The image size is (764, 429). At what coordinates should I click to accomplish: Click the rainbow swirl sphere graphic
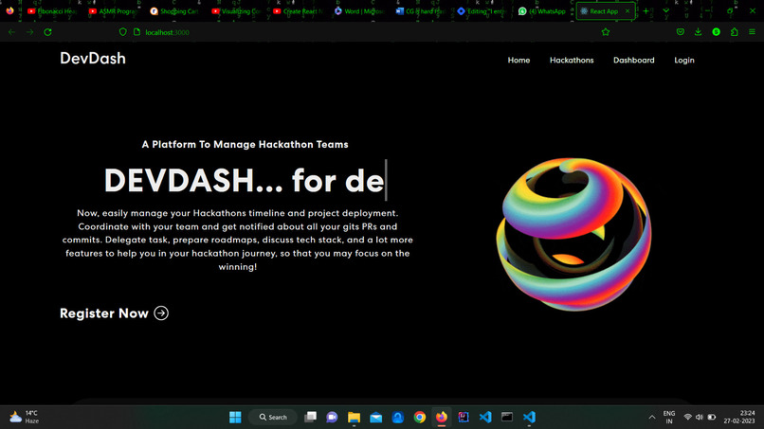click(573, 234)
